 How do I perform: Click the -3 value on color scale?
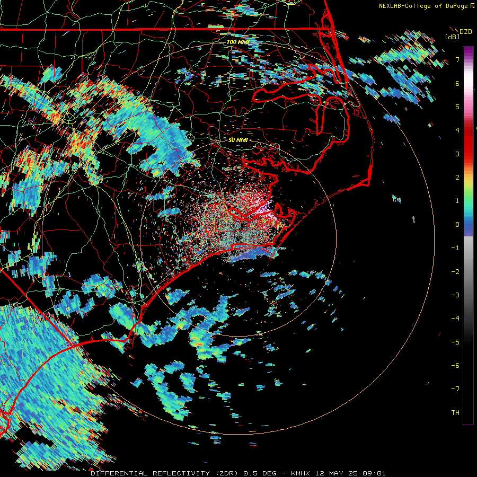click(x=455, y=295)
